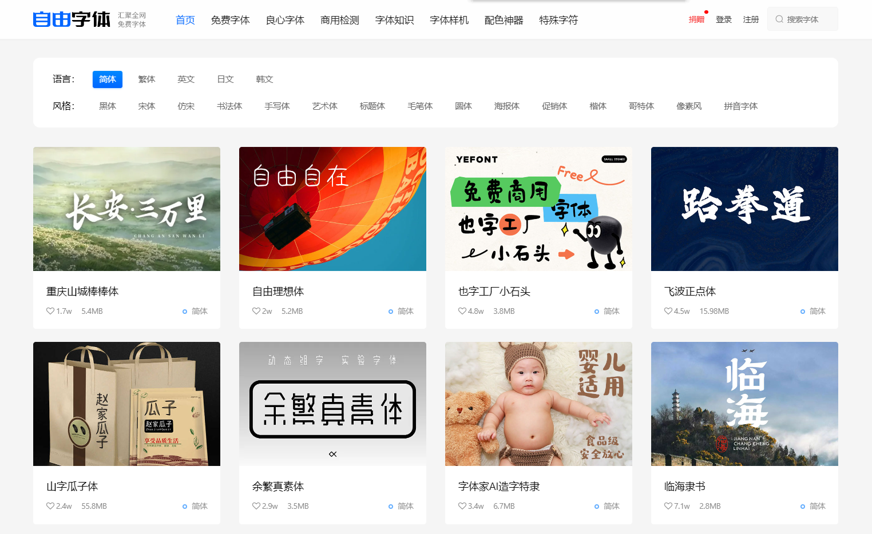Click the heart icon on 山字瓜子体
The width and height of the screenshot is (872, 534).
tap(49, 505)
